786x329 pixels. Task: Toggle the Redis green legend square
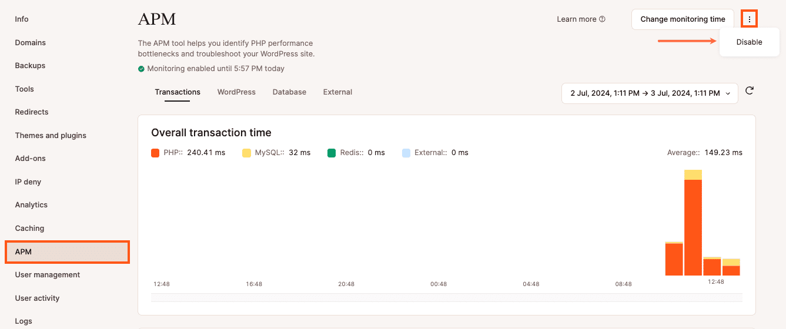coord(332,153)
